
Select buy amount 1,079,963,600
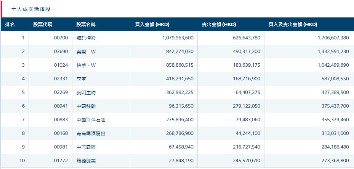tap(178, 38)
